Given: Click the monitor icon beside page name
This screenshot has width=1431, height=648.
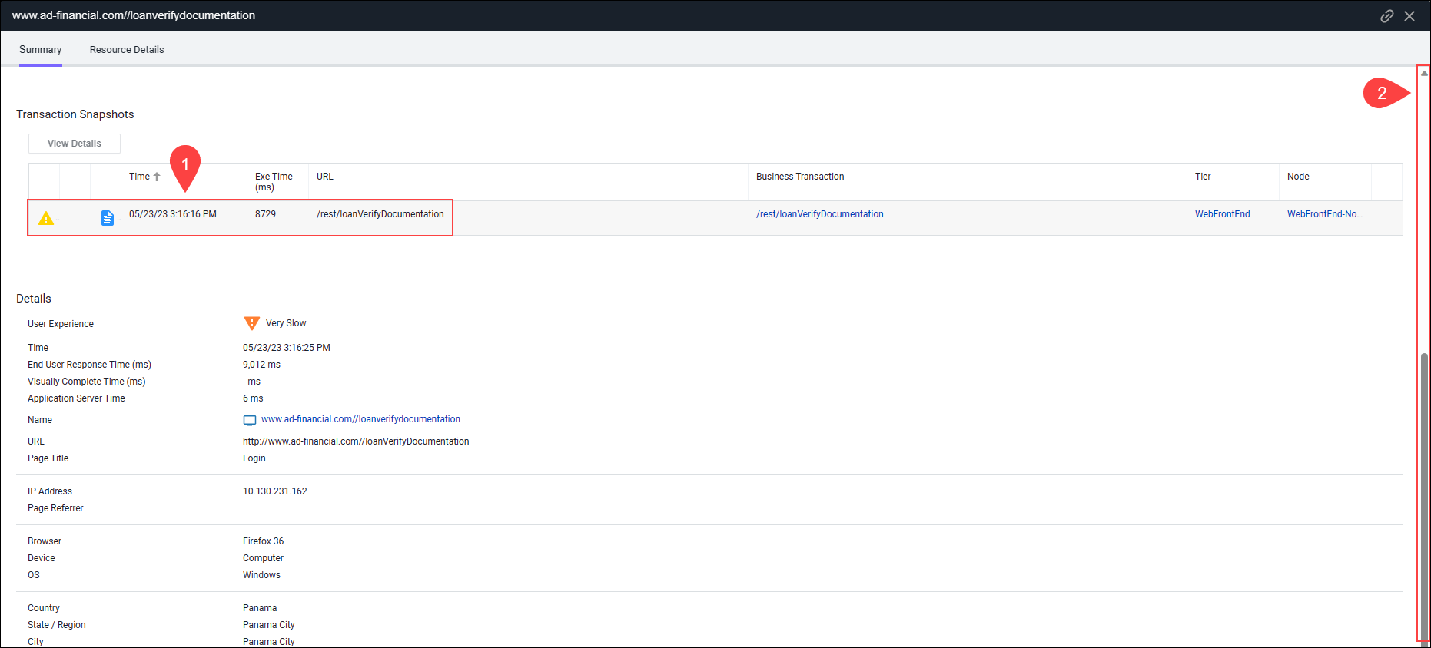Looking at the screenshot, I should tap(250, 420).
